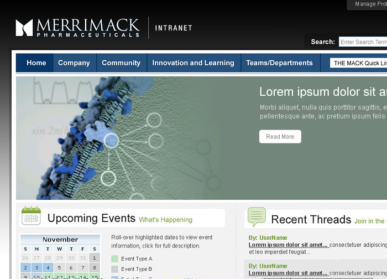Select November 8 on the calendar
Image resolution: width=387 pixels, height=279 pixels.
pos(95,267)
